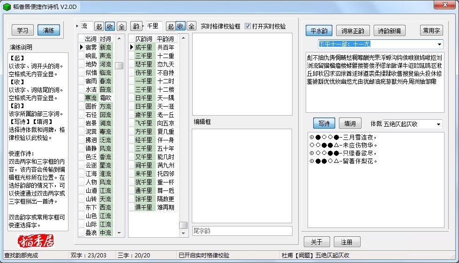This screenshot has width=459, height=263.
Task: Select the word 寒流 in the list
Action: pos(91,98)
